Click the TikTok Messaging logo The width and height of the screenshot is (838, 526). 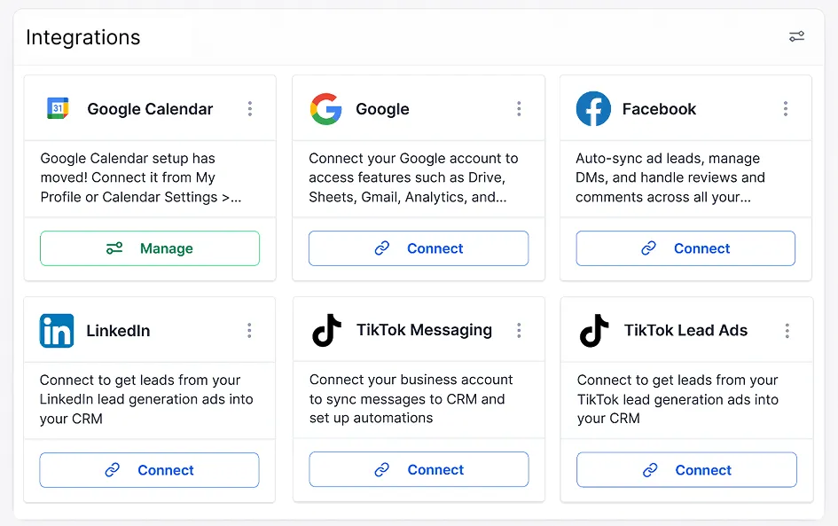pos(326,330)
